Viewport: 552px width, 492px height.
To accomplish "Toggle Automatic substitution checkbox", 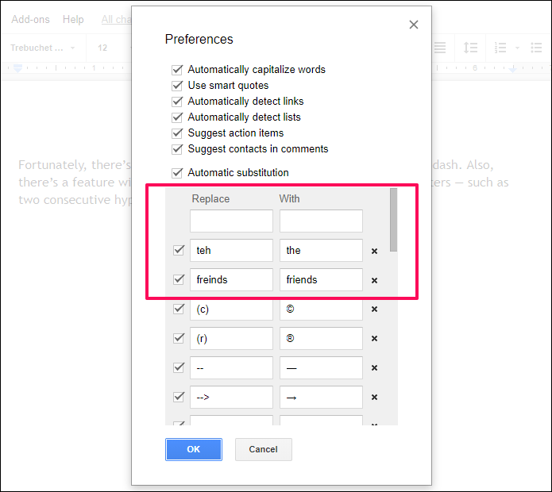I will click(x=177, y=173).
